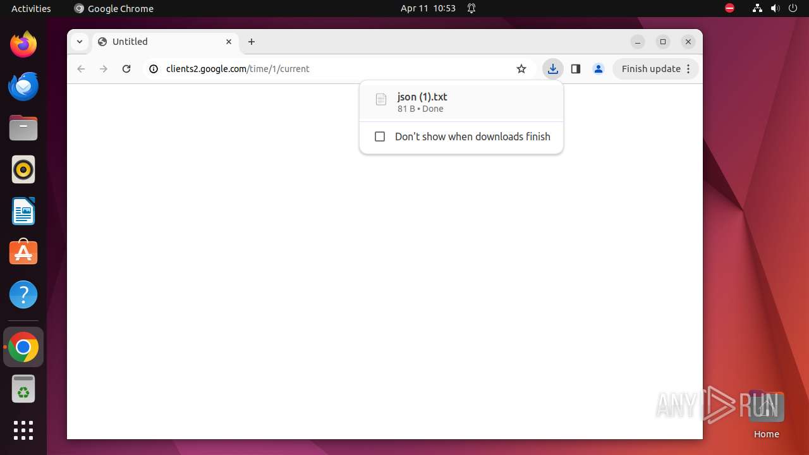
Task: Open the Activities overview
Action: coord(31,8)
